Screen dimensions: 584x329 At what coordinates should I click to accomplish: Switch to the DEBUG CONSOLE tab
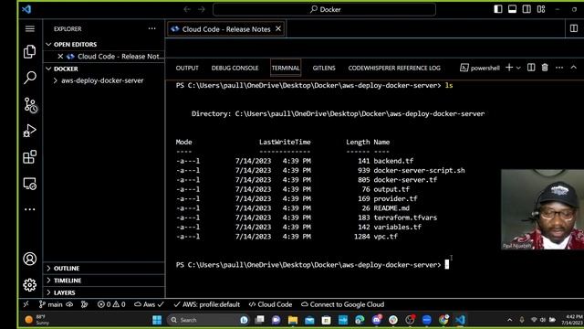point(235,68)
